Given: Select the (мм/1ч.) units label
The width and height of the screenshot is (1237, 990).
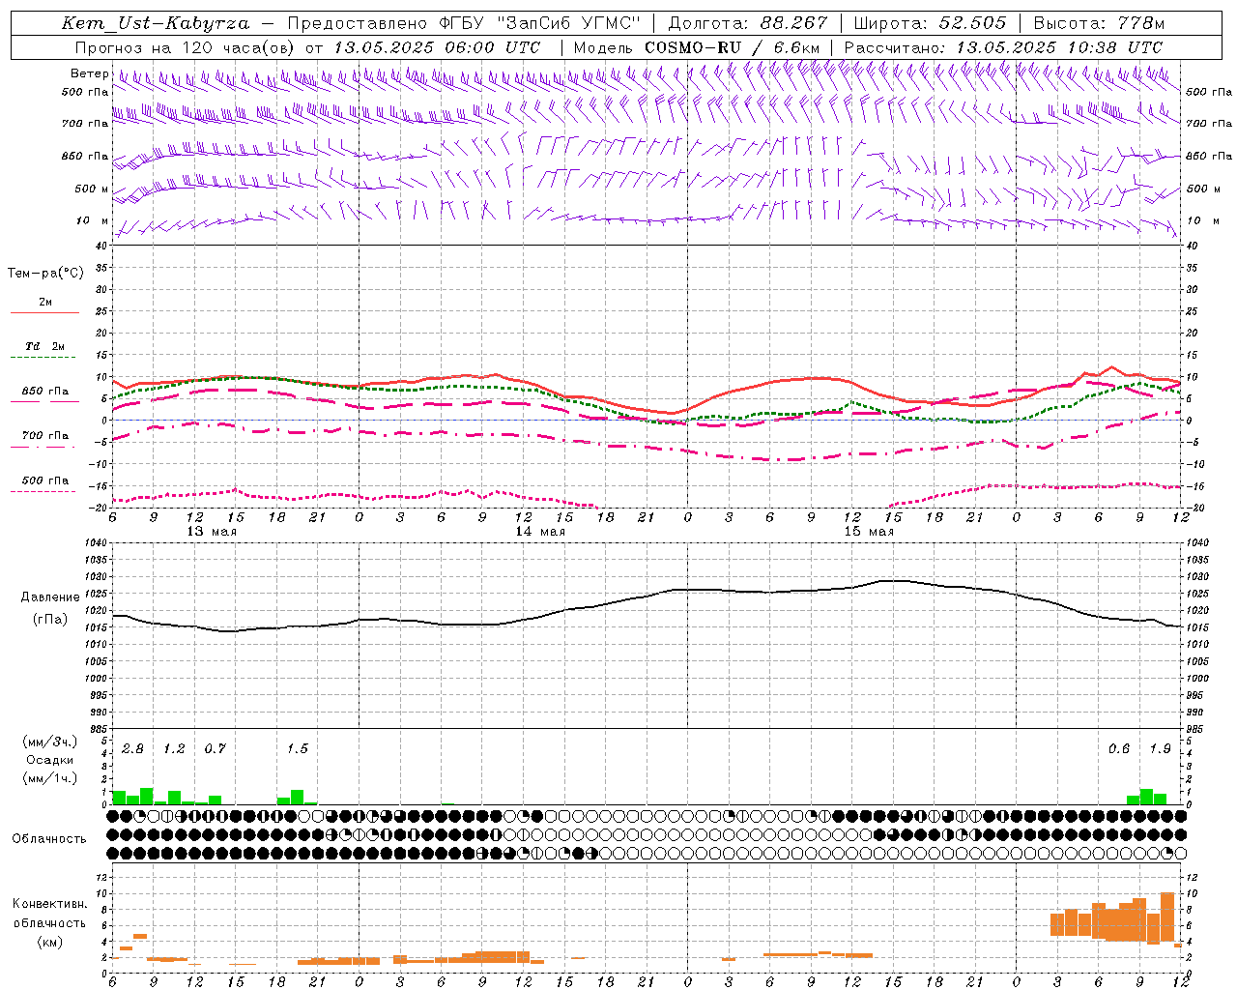Looking at the screenshot, I should [50, 778].
